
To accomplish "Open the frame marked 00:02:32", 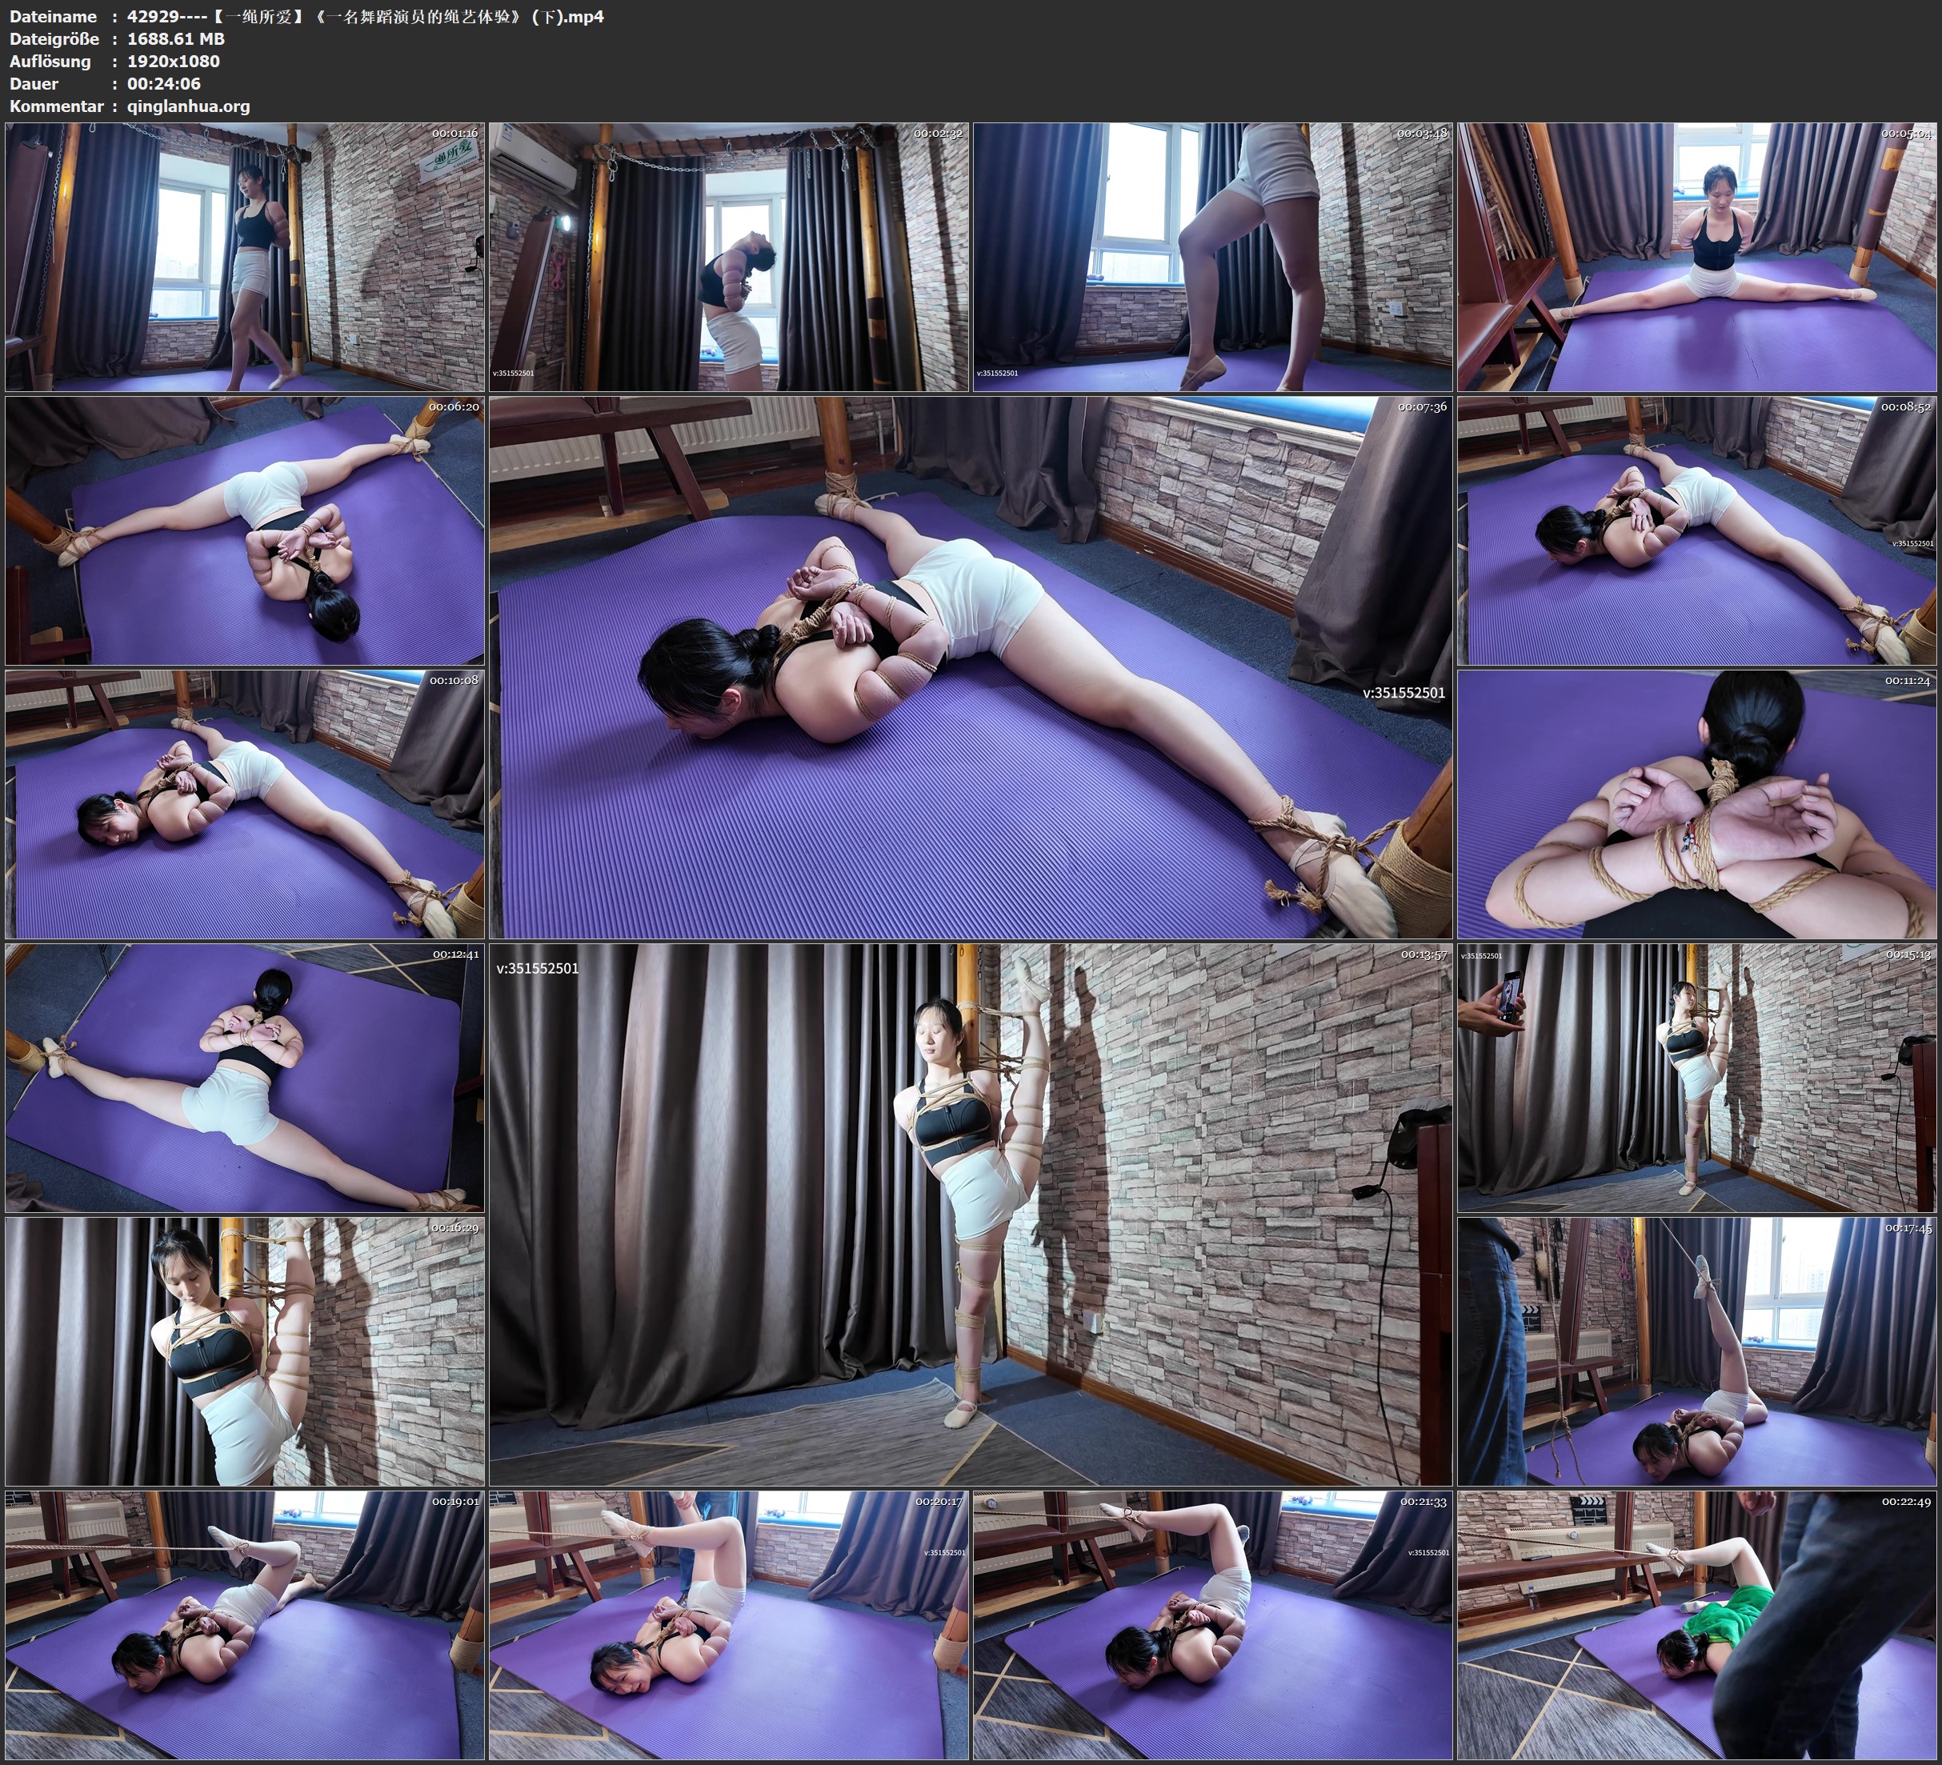I will [x=728, y=256].
